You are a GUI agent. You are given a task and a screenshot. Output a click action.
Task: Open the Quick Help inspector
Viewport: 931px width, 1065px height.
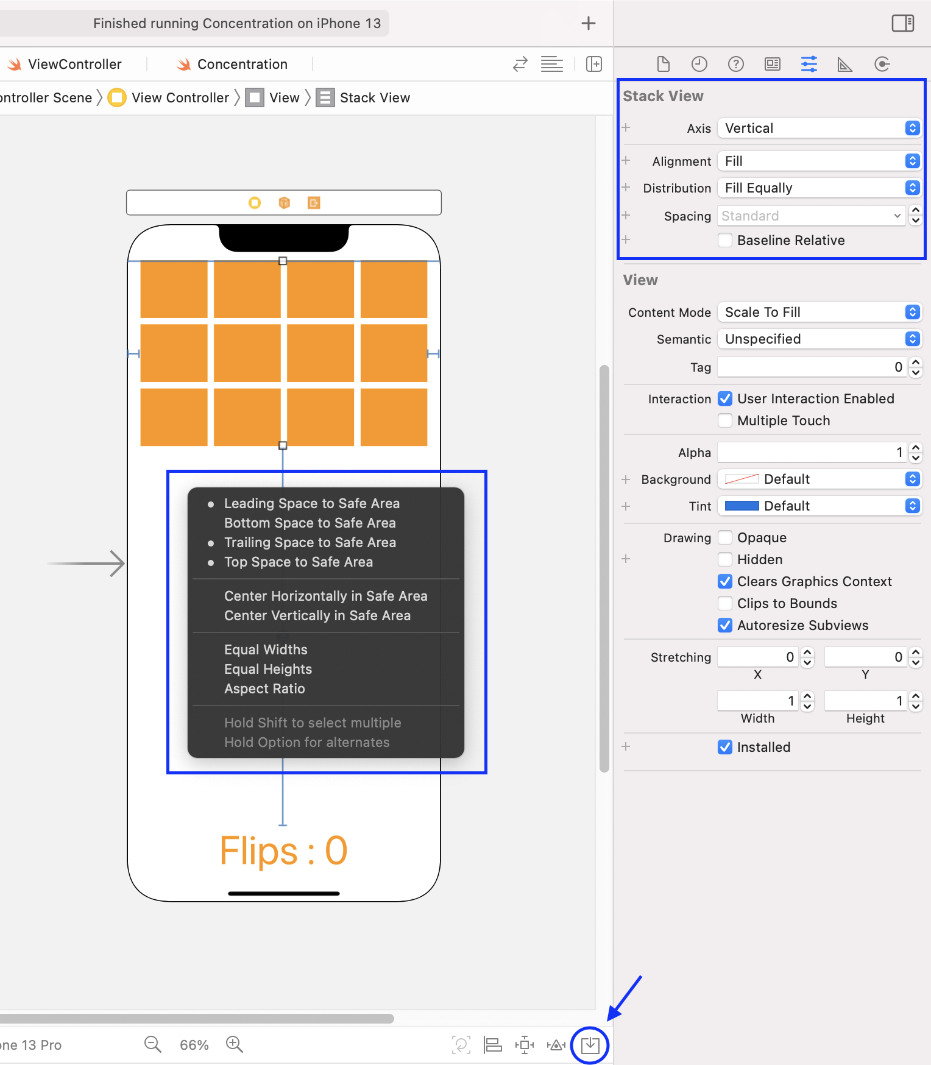click(x=736, y=64)
